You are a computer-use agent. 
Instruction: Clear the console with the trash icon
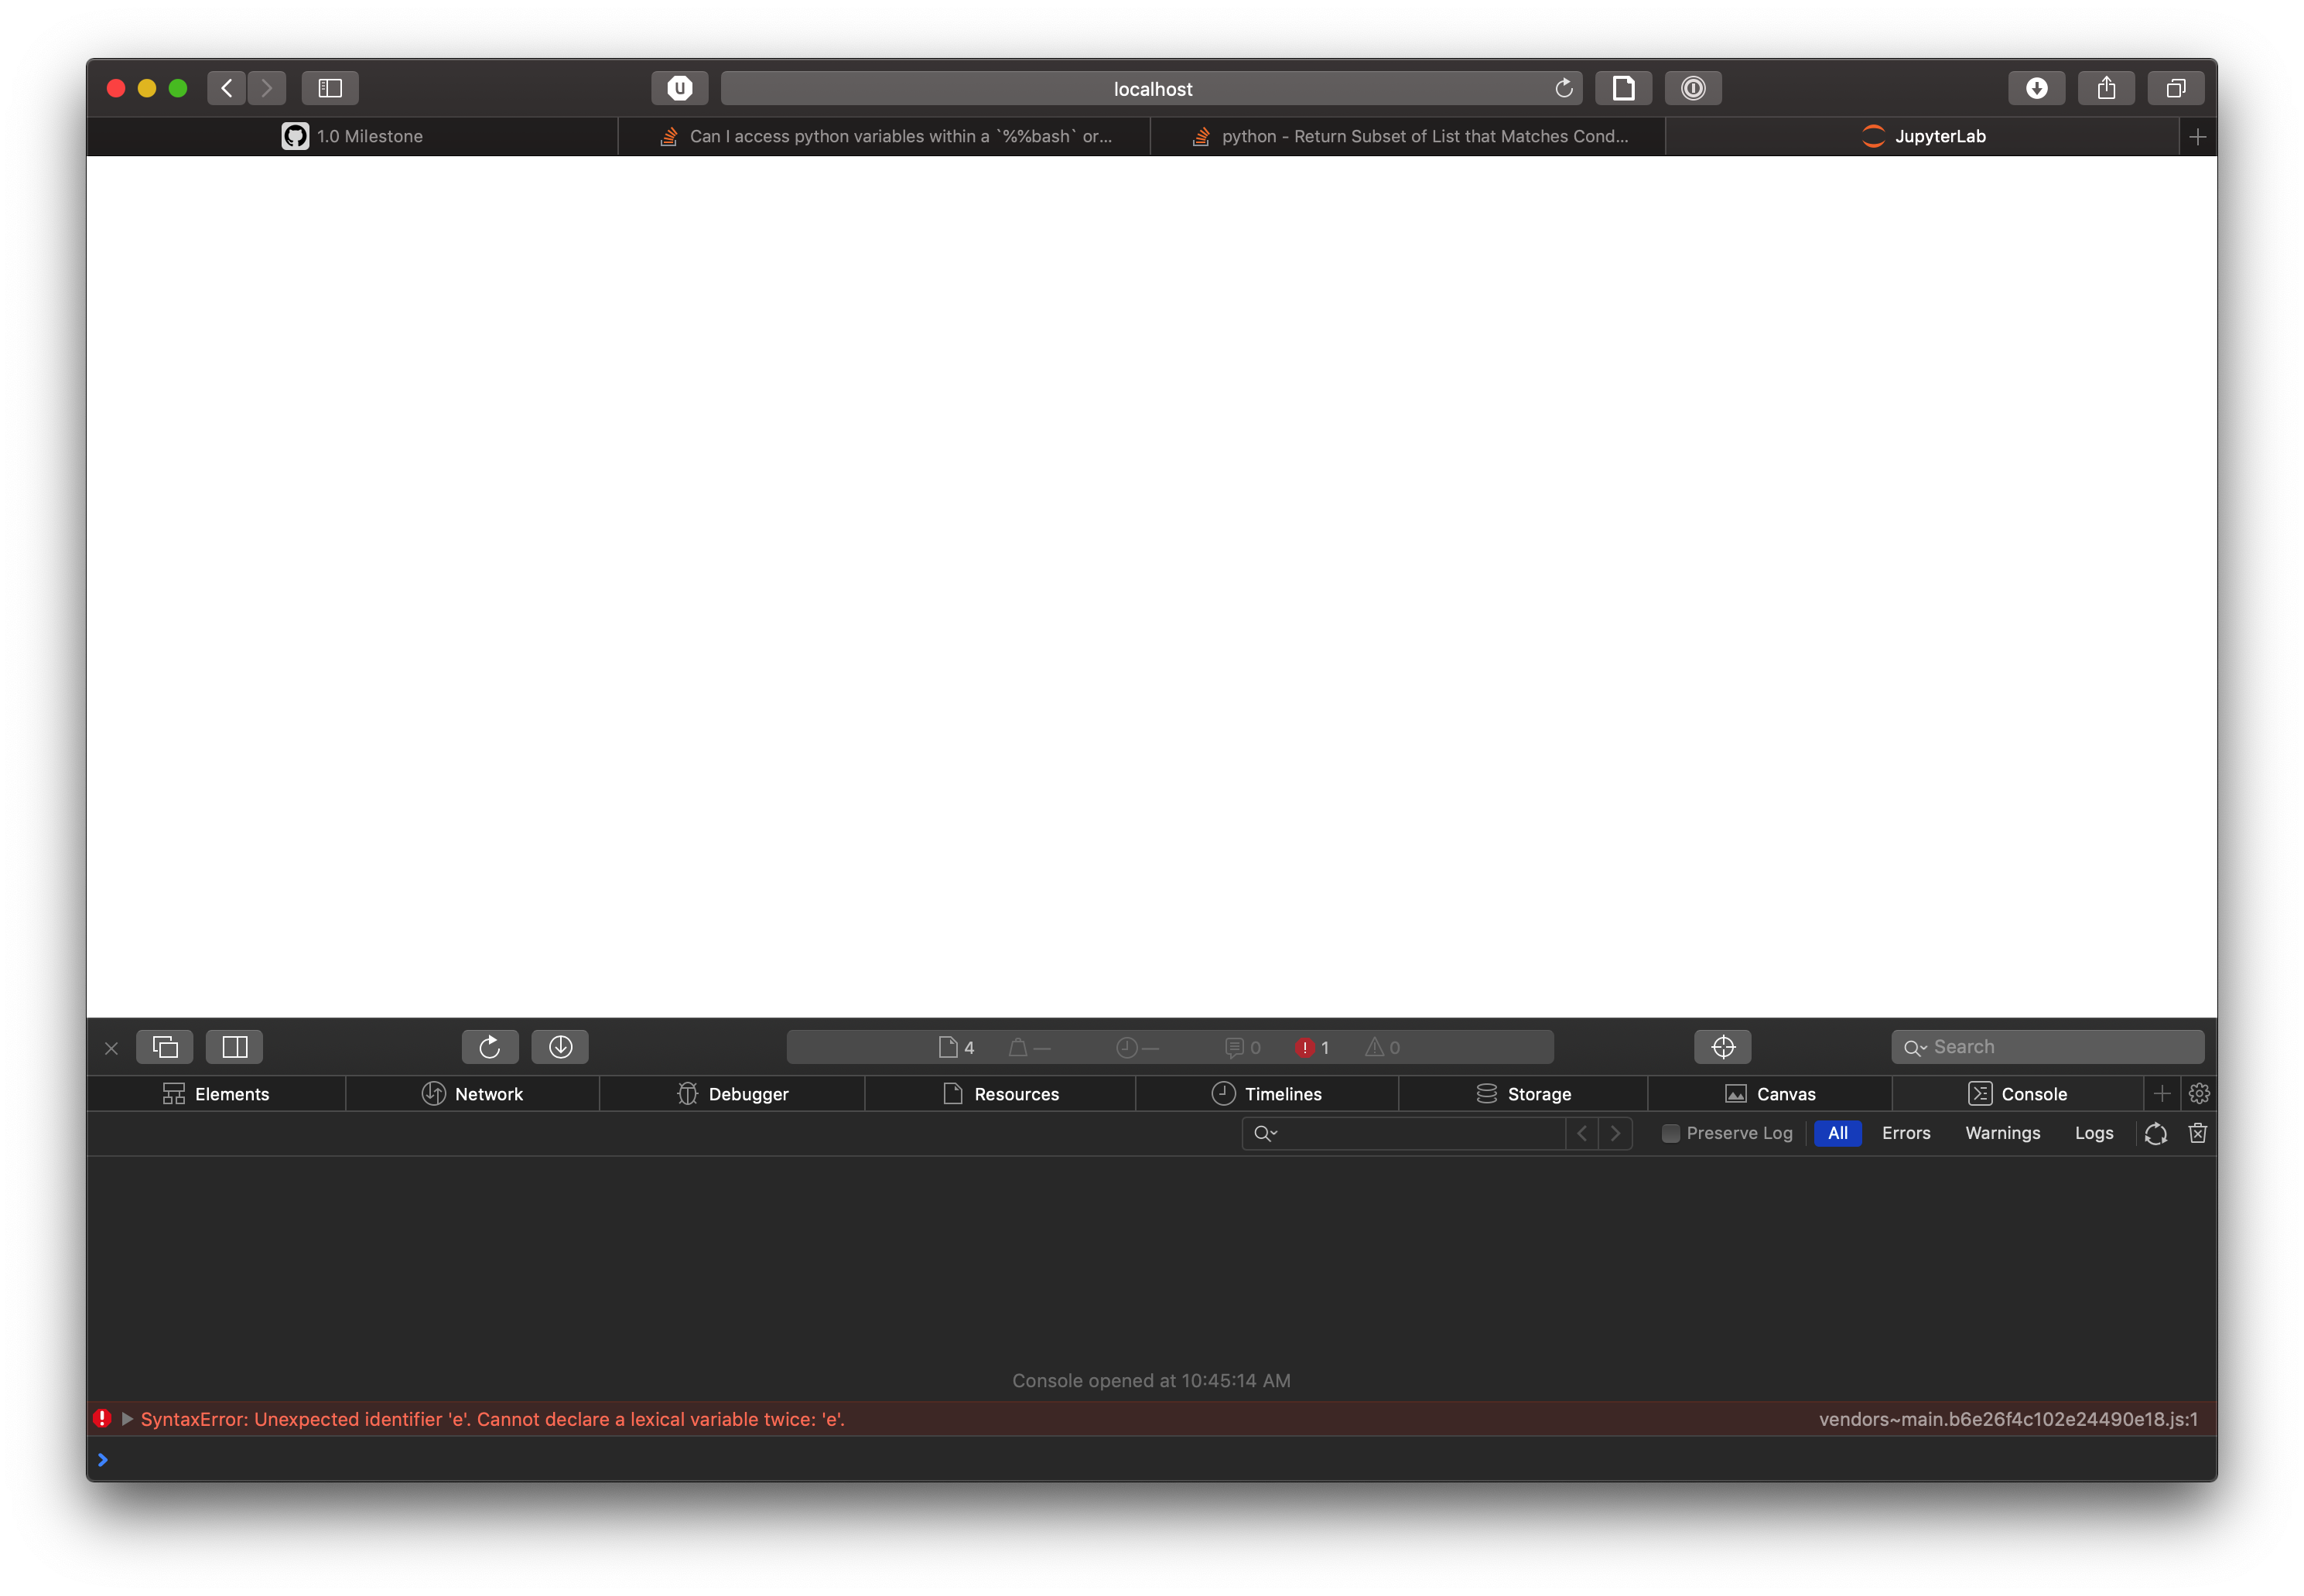(x=2197, y=1133)
